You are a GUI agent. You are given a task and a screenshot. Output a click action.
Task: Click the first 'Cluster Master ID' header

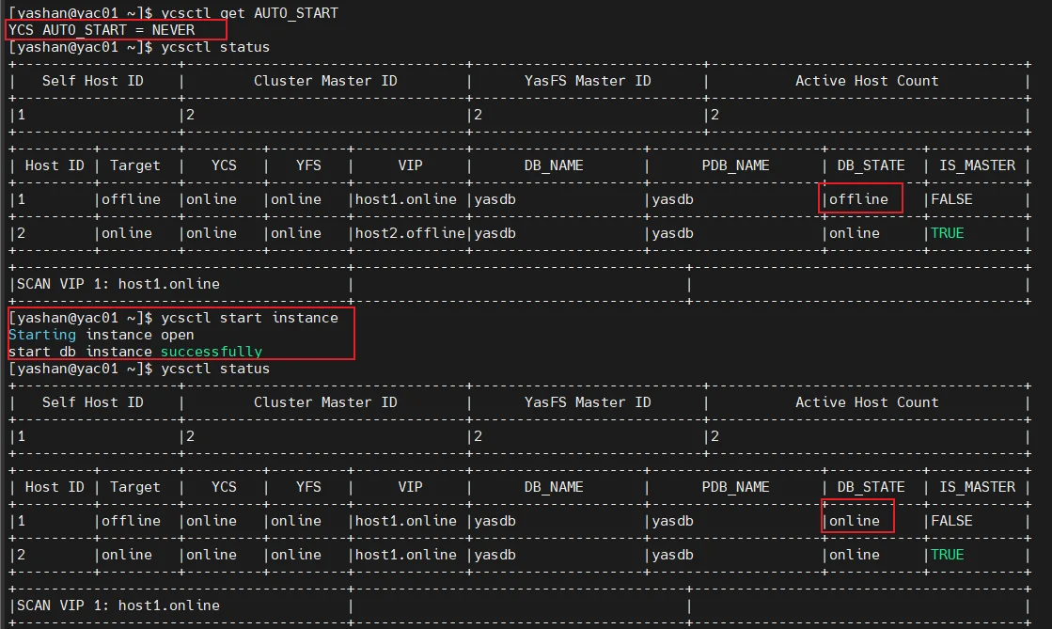pyautogui.click(x=325, y=81)
